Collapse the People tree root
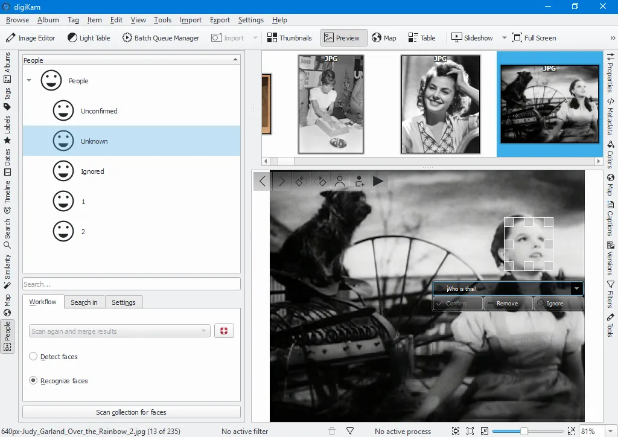The image size is (618, 437). click(29, 80)
